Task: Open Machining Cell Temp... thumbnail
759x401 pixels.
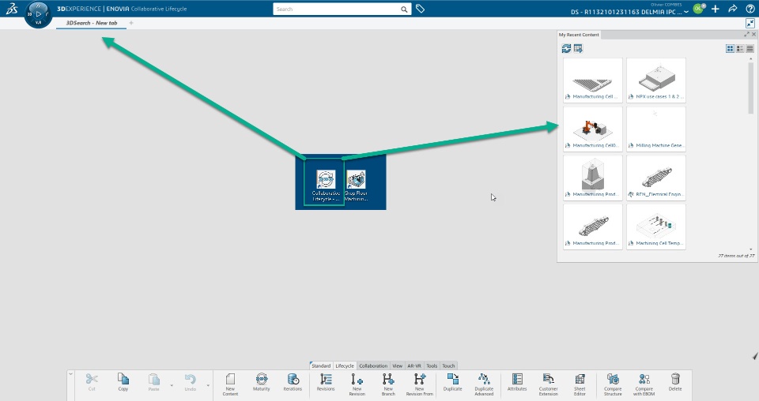Action: [x=656, y=227]
